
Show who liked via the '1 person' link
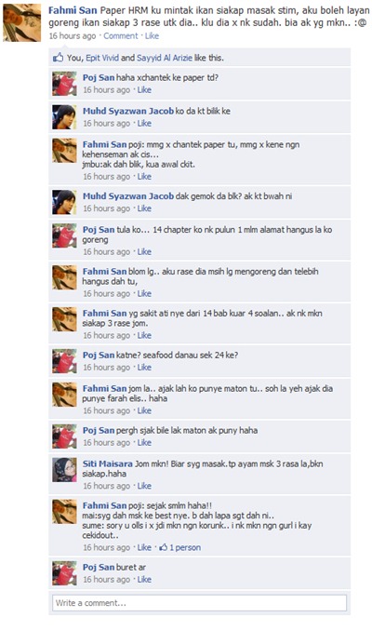[x=185, y=547]
